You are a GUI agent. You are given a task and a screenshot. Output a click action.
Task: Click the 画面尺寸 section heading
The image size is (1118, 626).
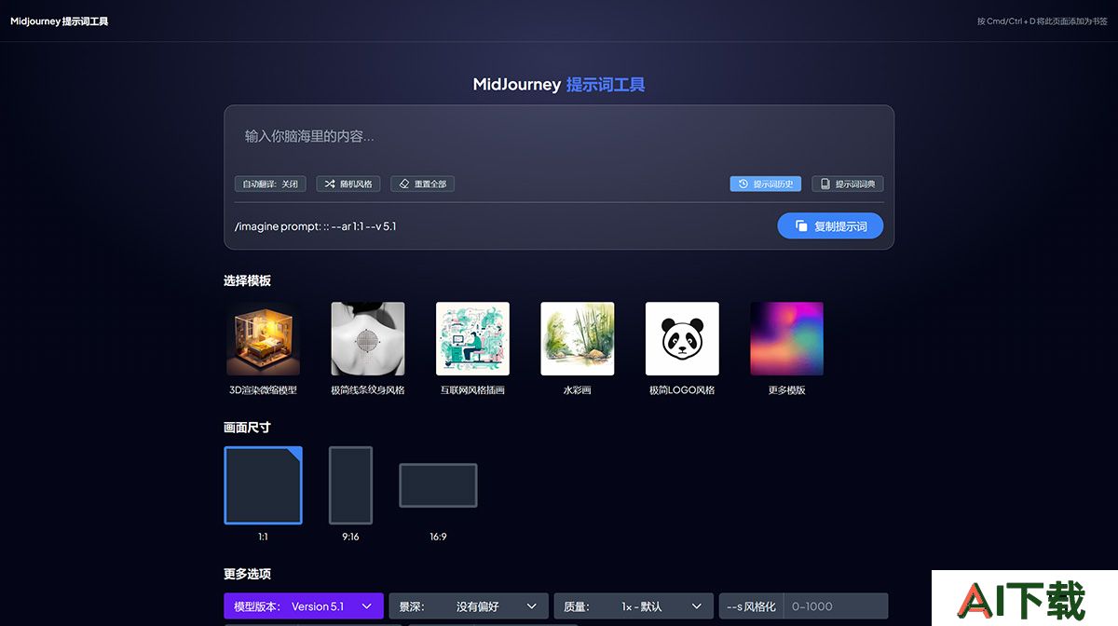point(247,428)
